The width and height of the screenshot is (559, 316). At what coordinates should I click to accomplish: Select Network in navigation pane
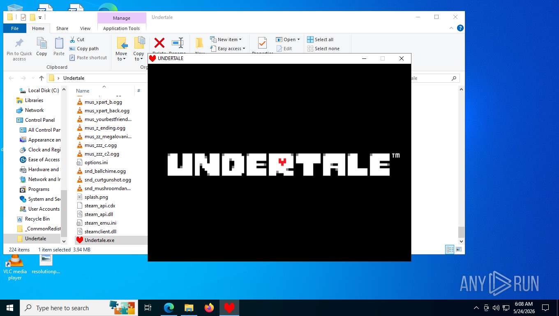click(35, 110)
